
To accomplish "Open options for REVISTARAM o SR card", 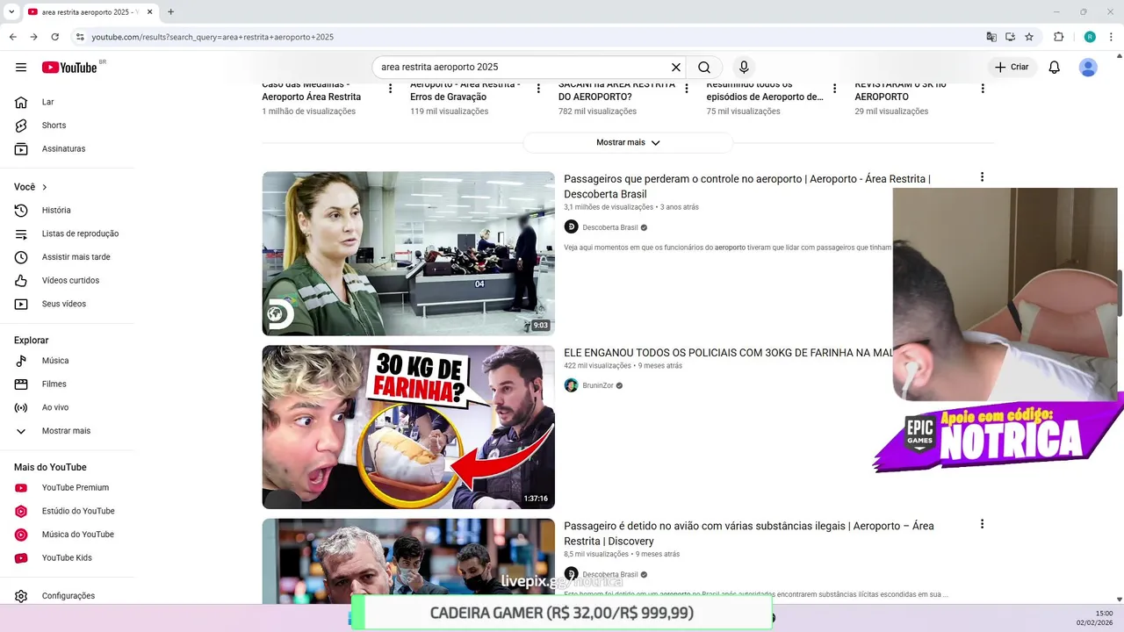I will tap(983, 89).
